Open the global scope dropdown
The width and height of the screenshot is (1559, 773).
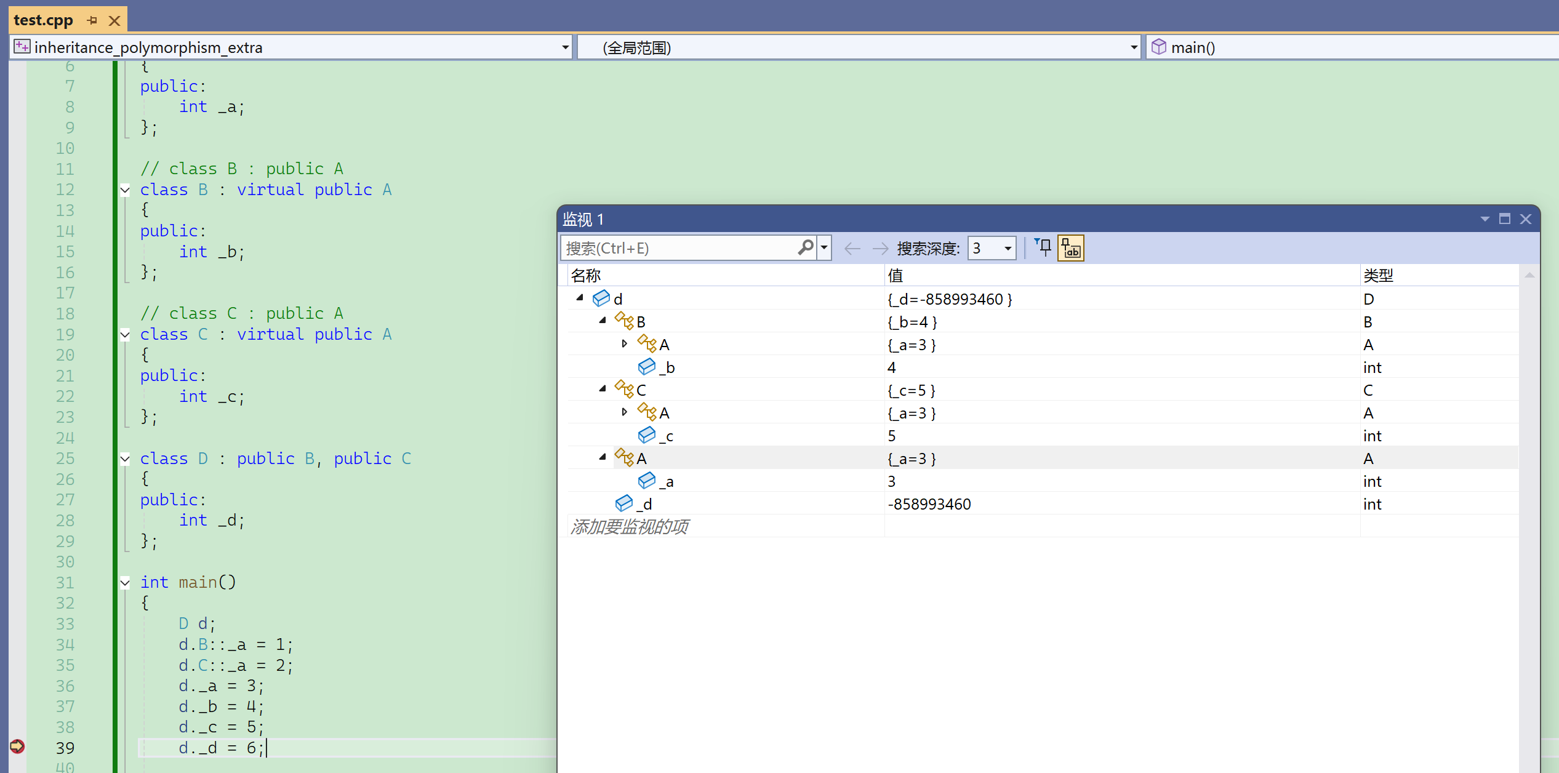(1134, 47)
